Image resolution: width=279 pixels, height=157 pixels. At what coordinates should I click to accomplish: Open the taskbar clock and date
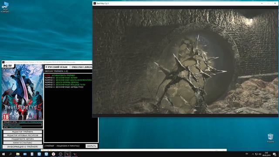coord(266,154)
